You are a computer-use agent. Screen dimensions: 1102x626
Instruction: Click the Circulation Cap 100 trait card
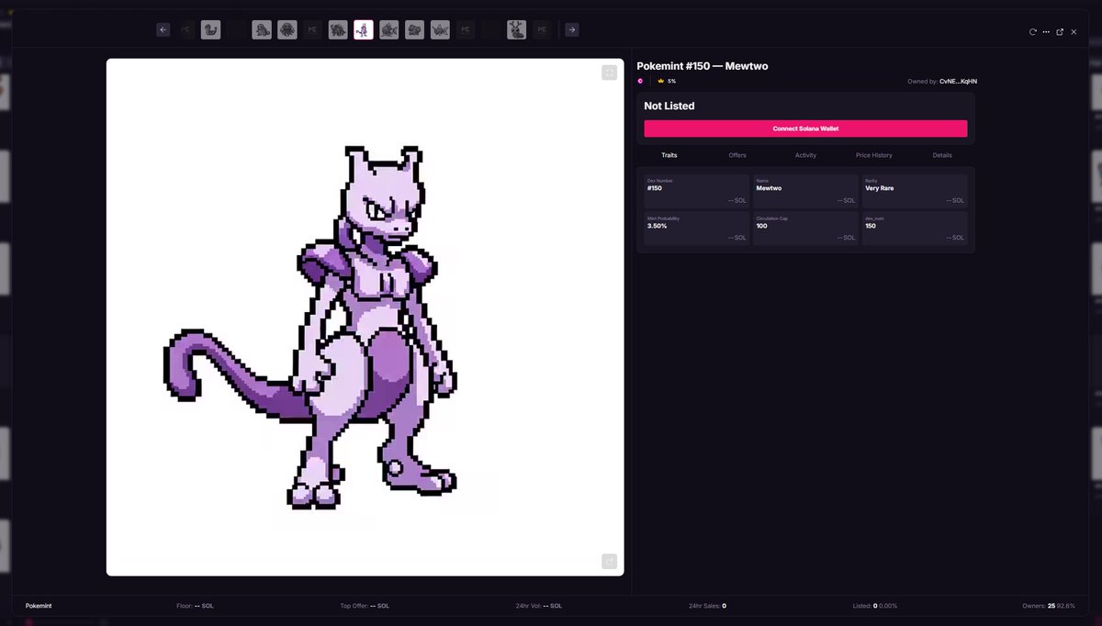tap(805, 229)
